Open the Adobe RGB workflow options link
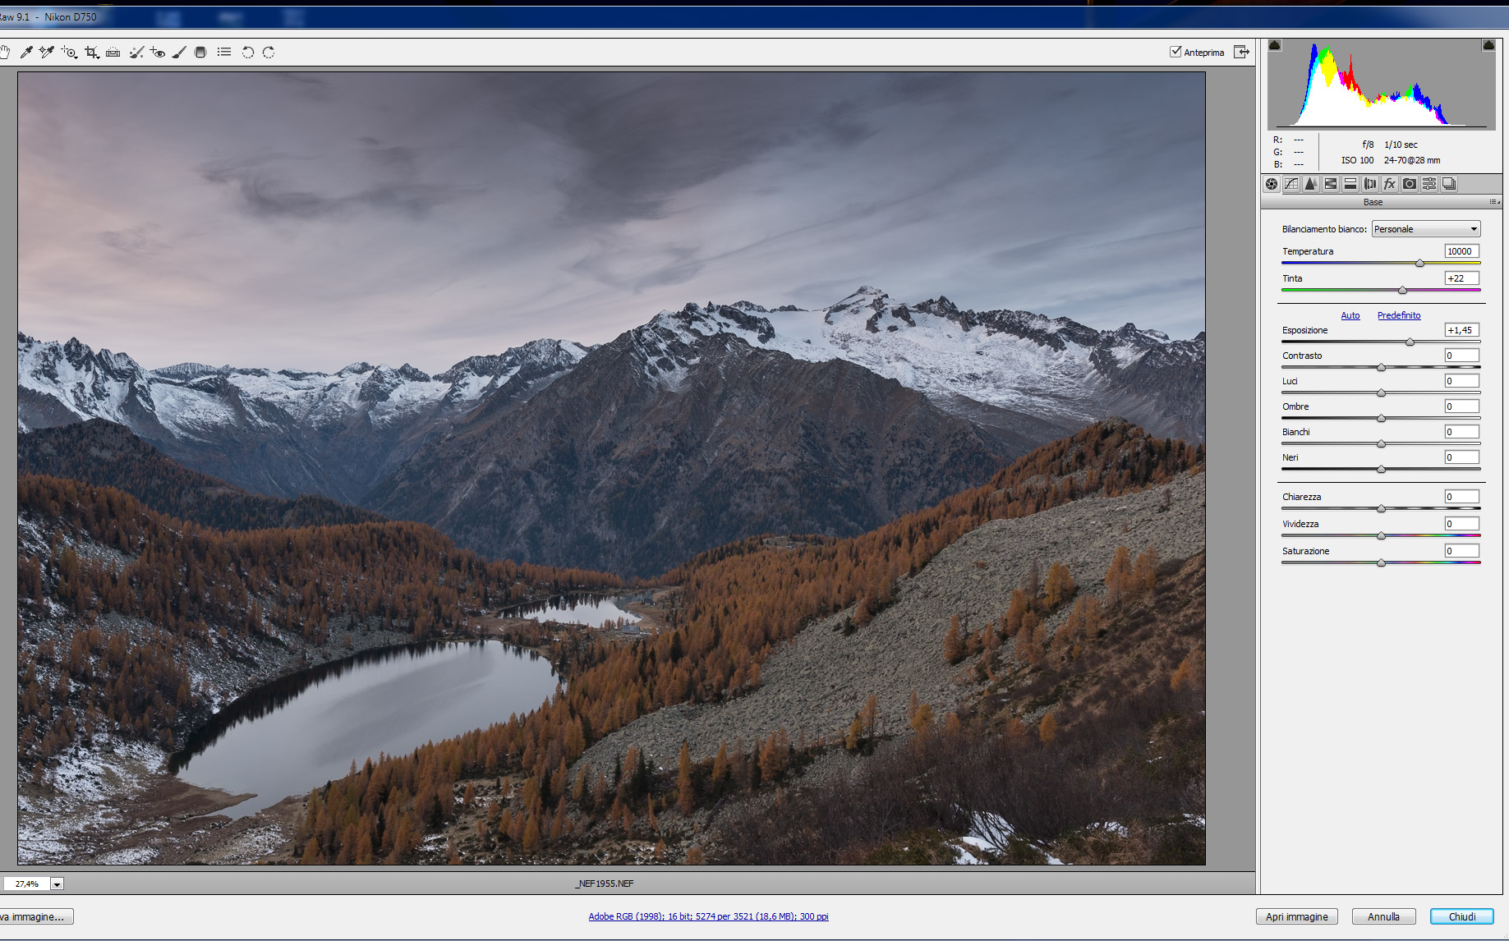Screen dimensions: 1509x941 pos(708,916)
